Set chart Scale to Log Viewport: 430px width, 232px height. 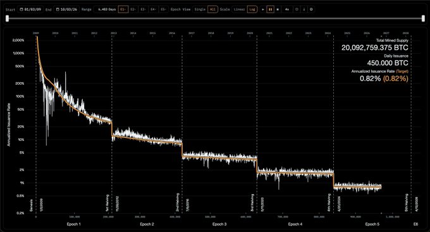(x=252, y=9)
